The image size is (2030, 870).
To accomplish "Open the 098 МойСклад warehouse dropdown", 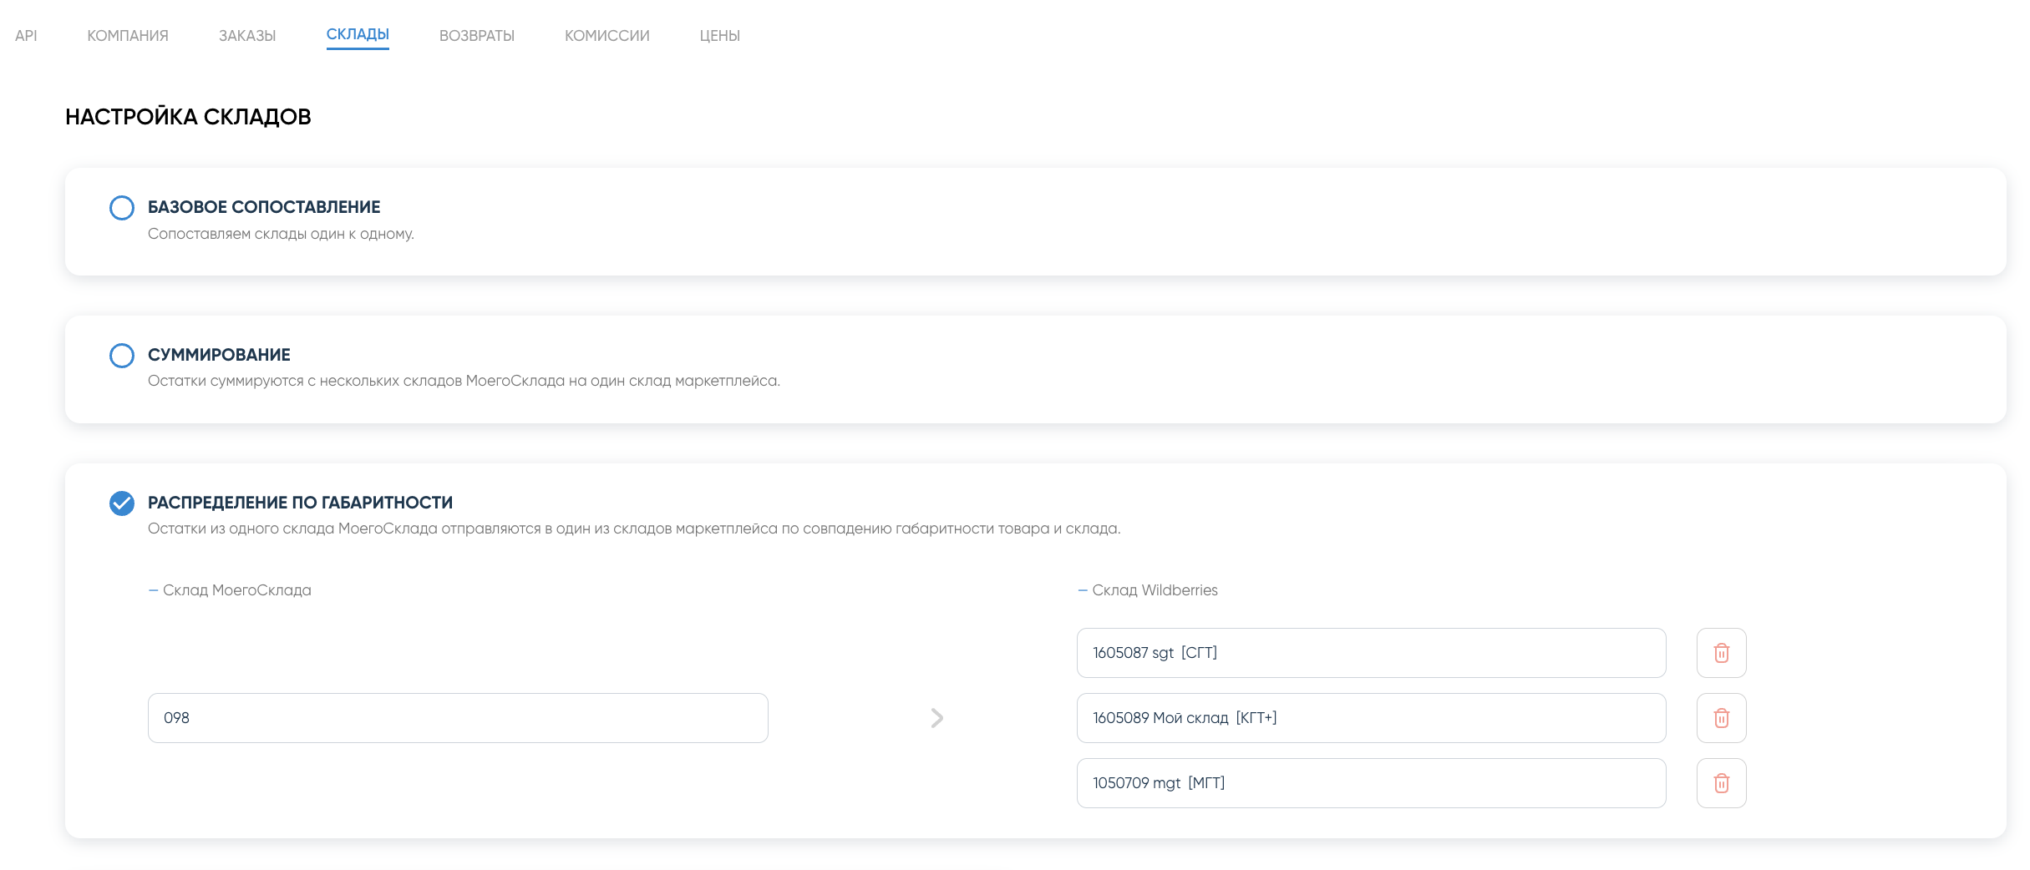I will [x=458, y=718].
